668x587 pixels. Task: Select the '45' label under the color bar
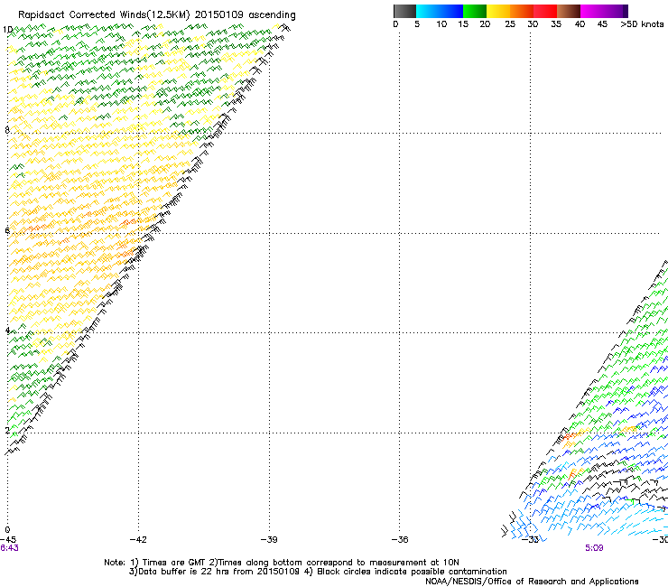pos(602,24)
